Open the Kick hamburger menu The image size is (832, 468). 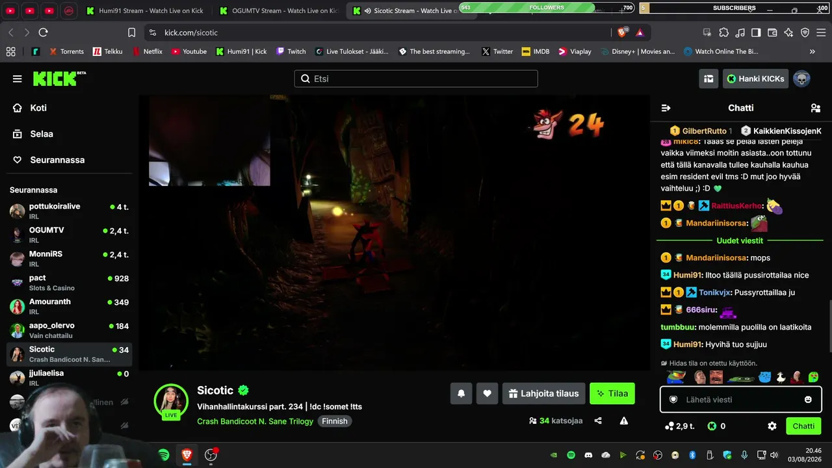pyautogui.click(x=17, y=79)
